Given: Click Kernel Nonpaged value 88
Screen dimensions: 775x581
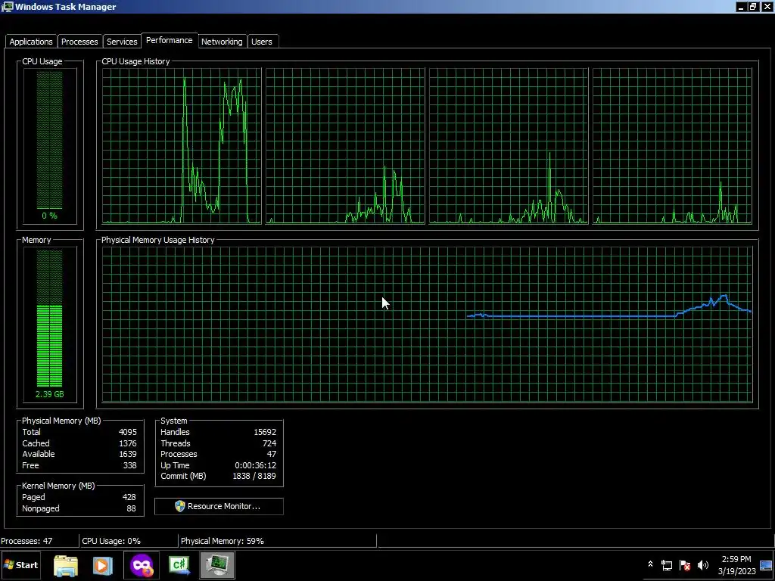Looking at the screenshot, I should tap(131, 508).
